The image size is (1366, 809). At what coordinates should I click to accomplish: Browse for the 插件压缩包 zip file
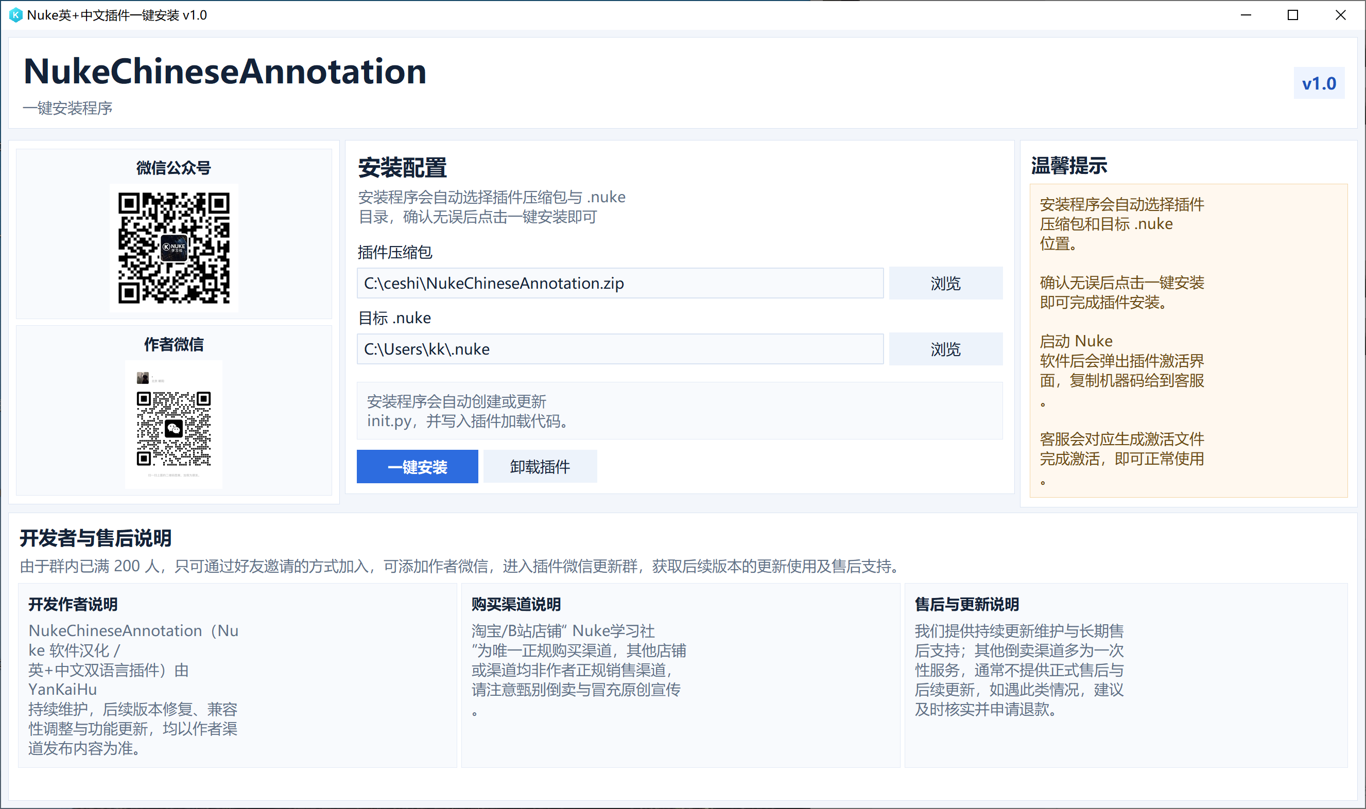[945, 284]
